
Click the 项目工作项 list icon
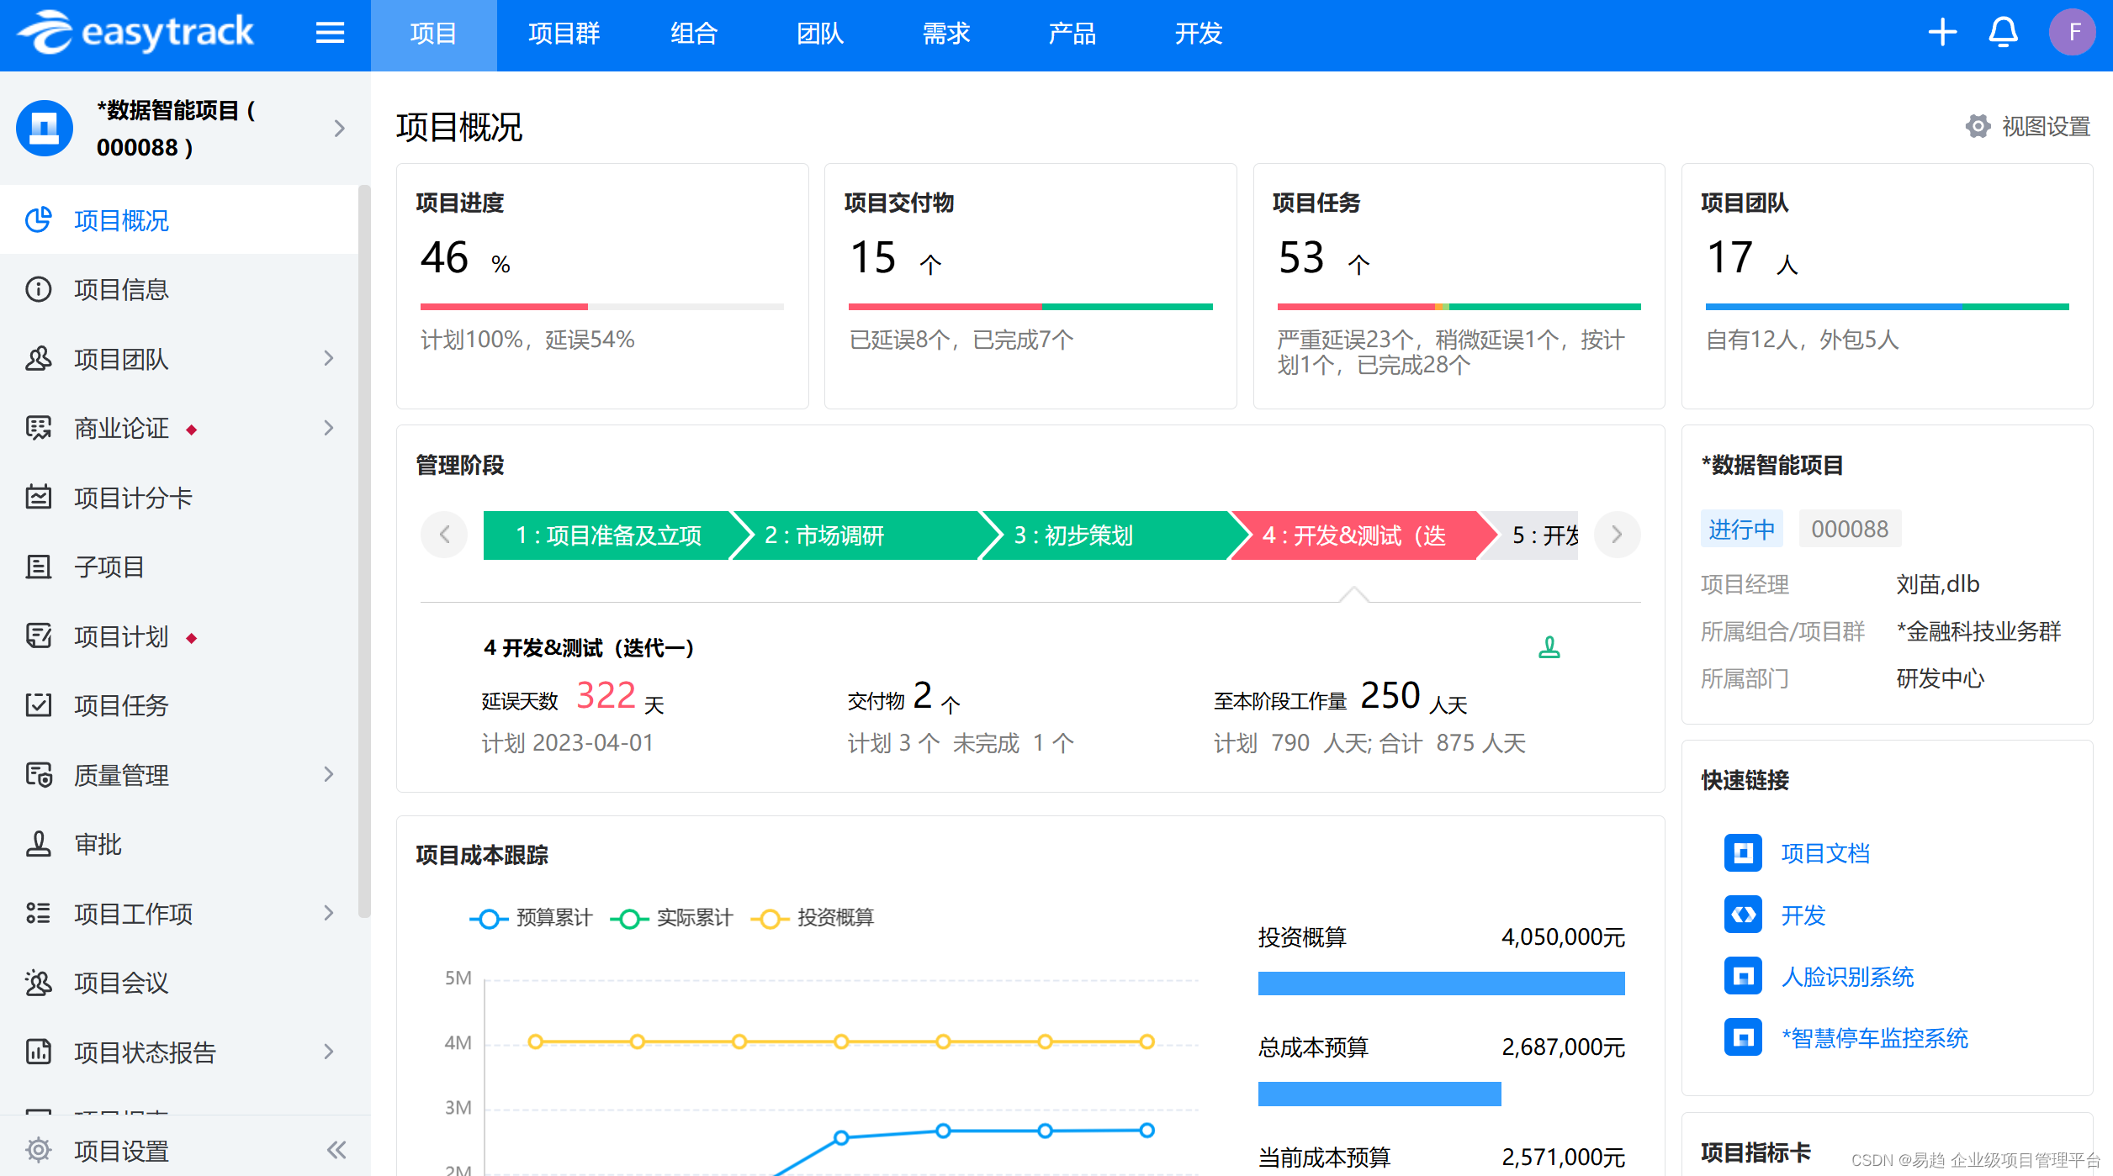pyautogui.click(x=38, y=913)
